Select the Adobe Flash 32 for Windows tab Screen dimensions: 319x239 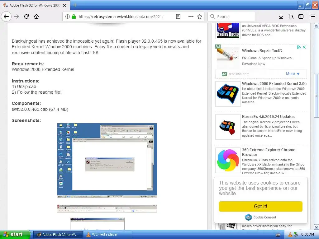click(x=35, y=5)
